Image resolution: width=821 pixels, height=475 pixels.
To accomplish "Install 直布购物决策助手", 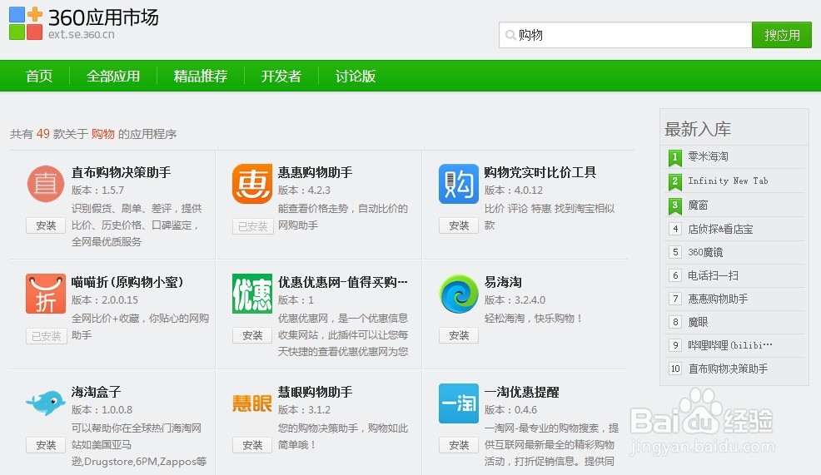I will 46,225.
